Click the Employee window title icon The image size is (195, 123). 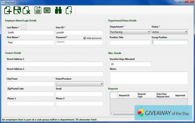coord(3,2)
